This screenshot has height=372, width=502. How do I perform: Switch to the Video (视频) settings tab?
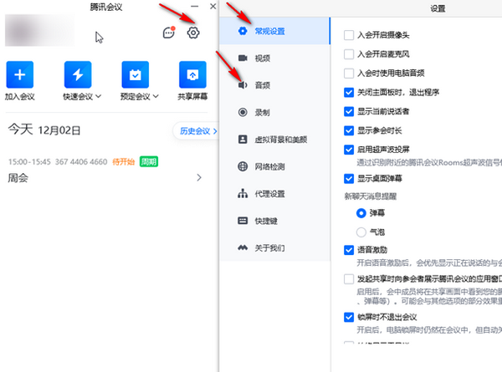(x=262, y=59)
